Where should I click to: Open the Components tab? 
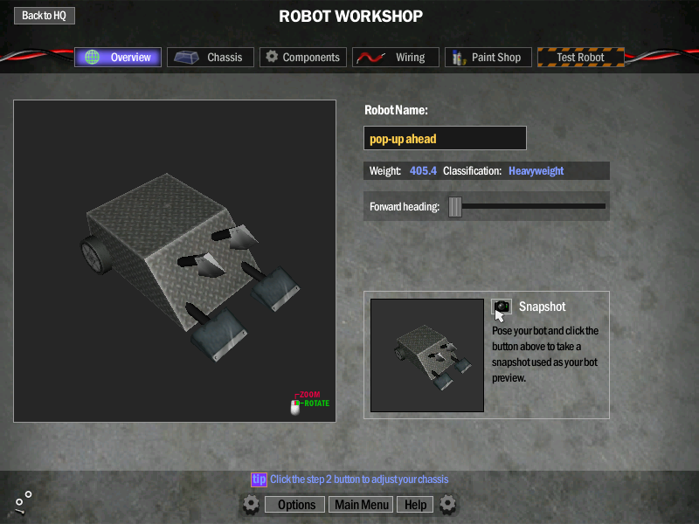[x=303, y=58]
